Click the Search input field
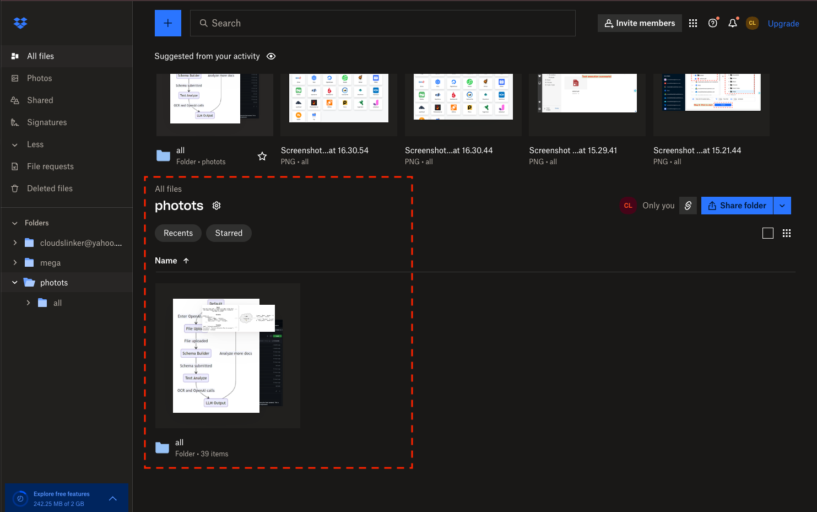817x512 pixels. click(383, 23)
